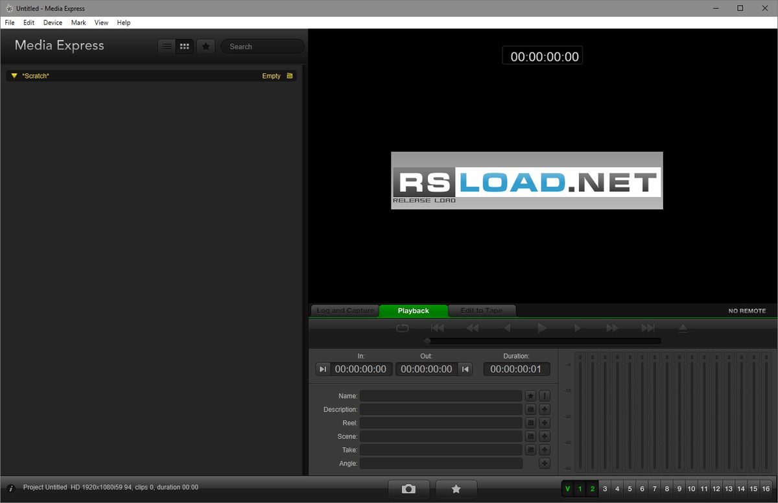Toggle audio channel 2
This screenshot has width=778, height=503.
(x=592, y=488)
